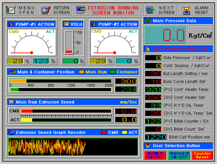Click the EXTRUSION RUNNING SCREEN MONITOR title
Screen dimensions: 217x164
click(x=113, y=10)
